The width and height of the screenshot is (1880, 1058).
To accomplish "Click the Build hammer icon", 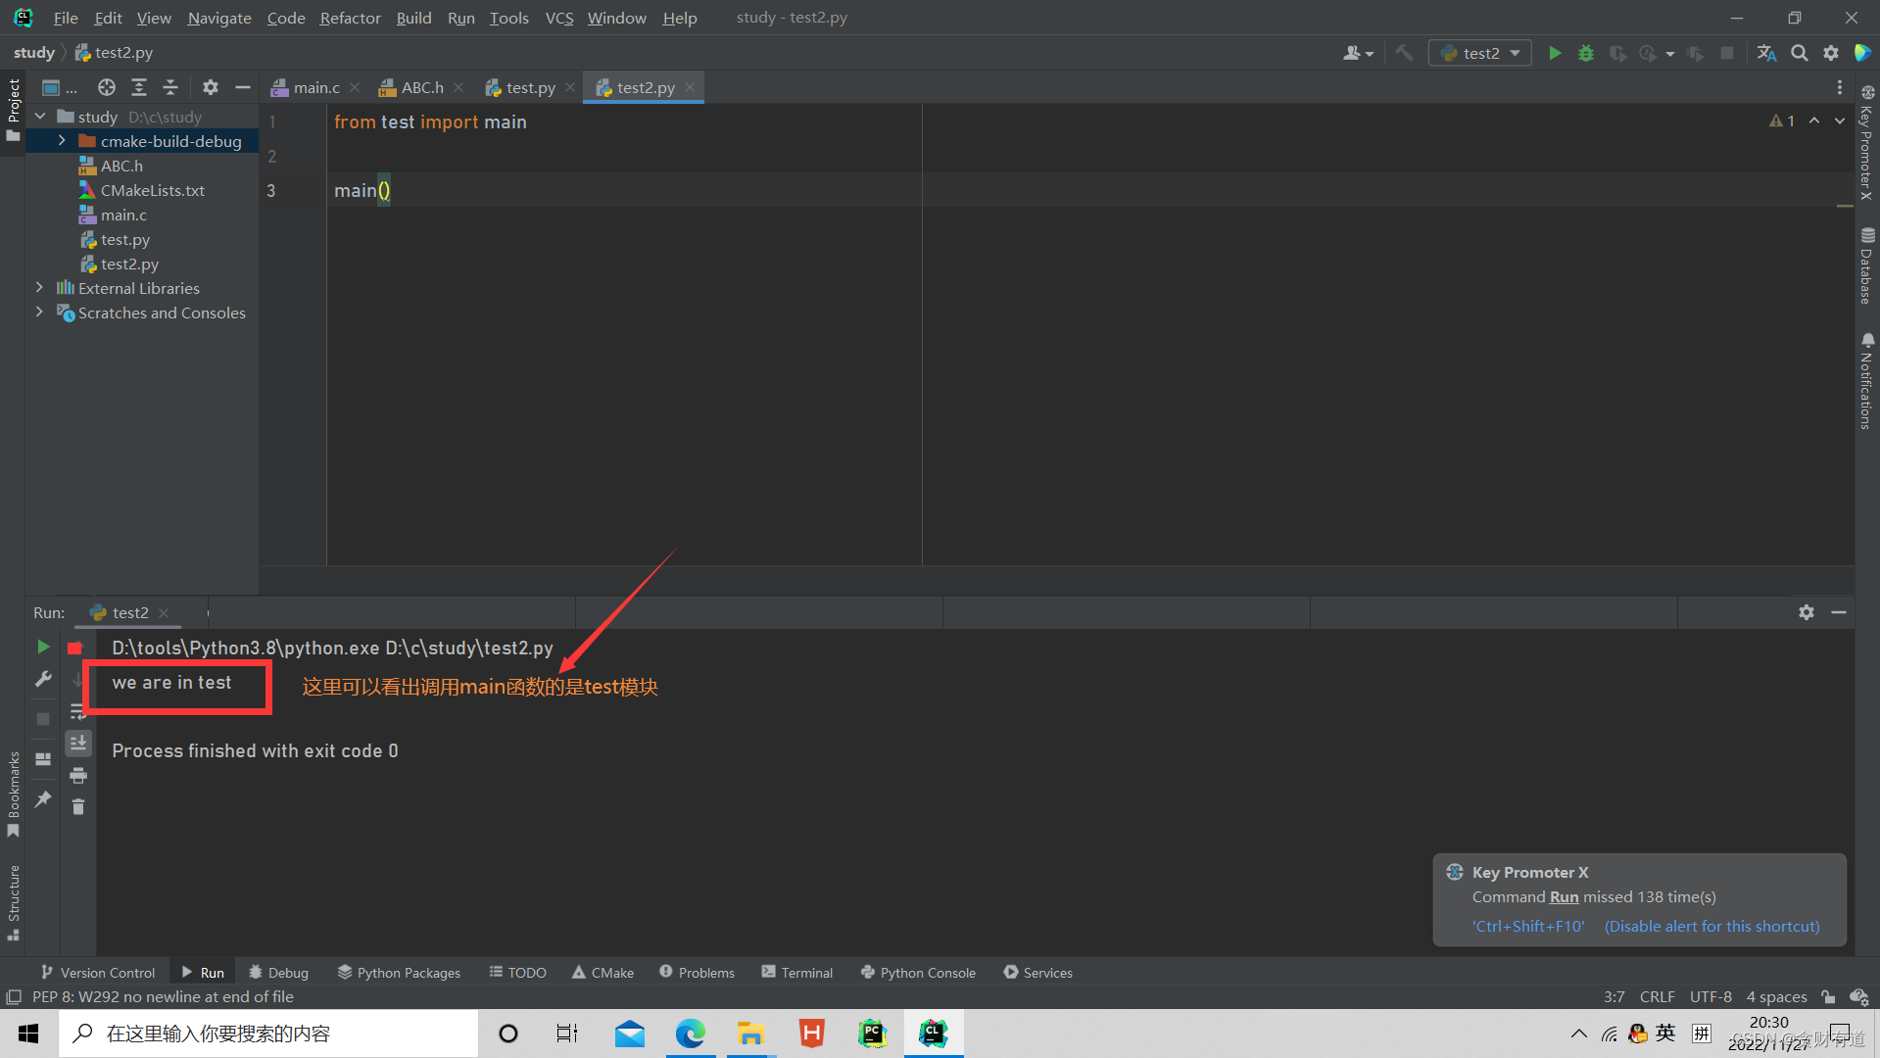I will pos(1404,53).
